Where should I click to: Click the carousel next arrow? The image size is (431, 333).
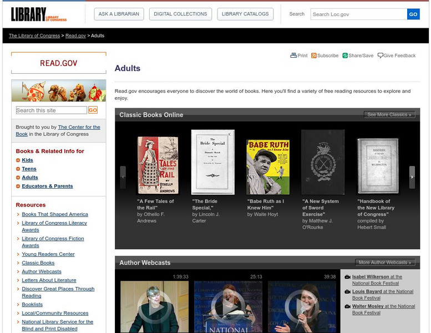412,177
